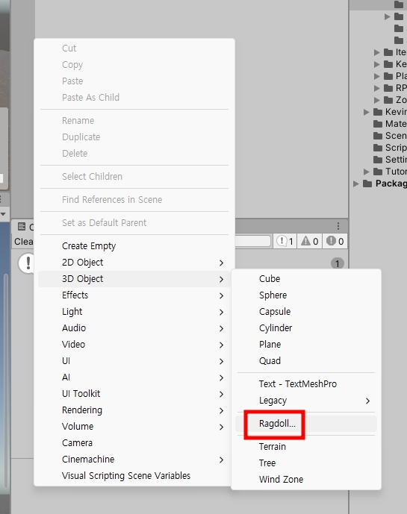This screenshot has width=407, height=514.
Task: Click the Console tab icon
Action: pyautogui.click(x=22, y=226)
